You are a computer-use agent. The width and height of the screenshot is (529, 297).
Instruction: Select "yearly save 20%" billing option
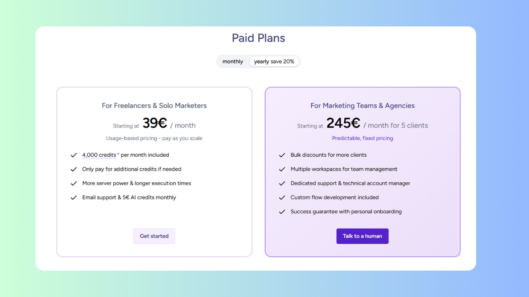point(274,61)
